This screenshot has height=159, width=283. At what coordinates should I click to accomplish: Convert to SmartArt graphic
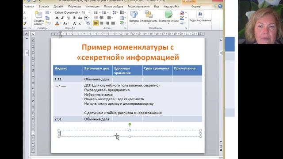[x=123, y=23]
